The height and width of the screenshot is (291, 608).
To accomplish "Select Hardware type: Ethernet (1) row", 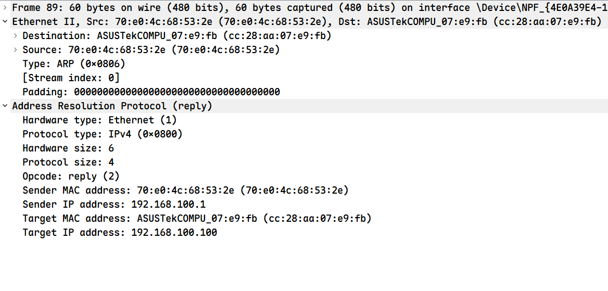I will coord(99,120).
